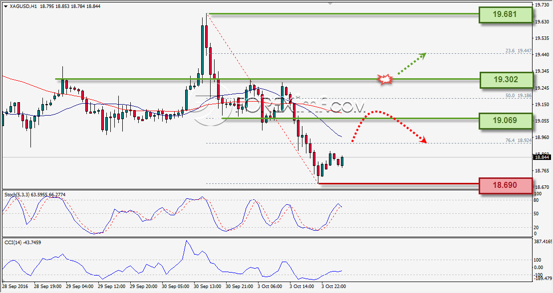Click the 3 Oct 22:00 time label
The height and width of the screenshot is (293, 553).
click(333, 287)
